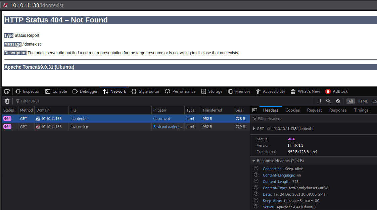The width and height of the screenshot is (377, 210).
Task: Clear network log with trash icon
Action: [x=7, y=101]
